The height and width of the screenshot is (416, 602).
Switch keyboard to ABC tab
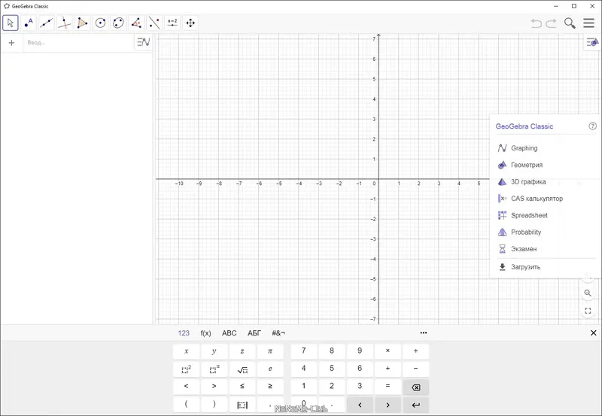pos(230,333)
